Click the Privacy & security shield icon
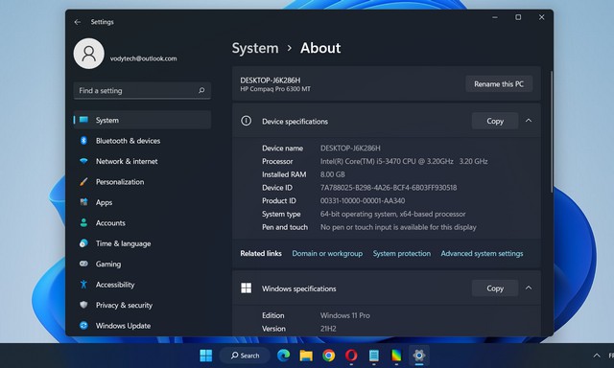This screenshot has width=614, height=368. point(83,305)
